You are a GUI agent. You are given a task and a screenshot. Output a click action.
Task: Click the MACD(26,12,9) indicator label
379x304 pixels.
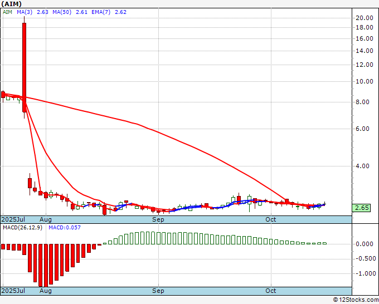tap(22, 228)
